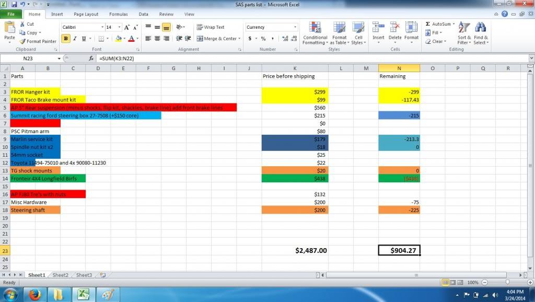Open Conditional Formatting menu

[315, 33]
